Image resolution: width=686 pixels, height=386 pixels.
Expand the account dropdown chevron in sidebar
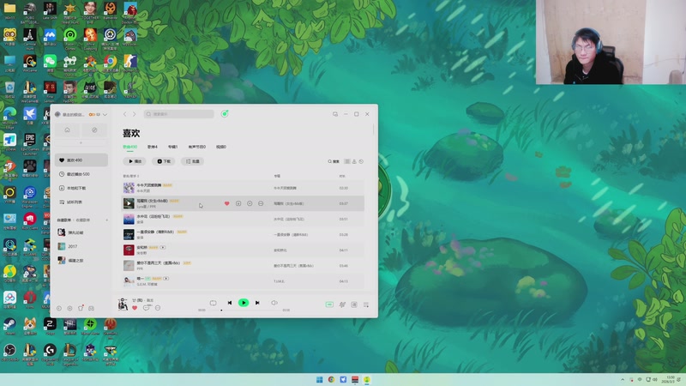105,115
